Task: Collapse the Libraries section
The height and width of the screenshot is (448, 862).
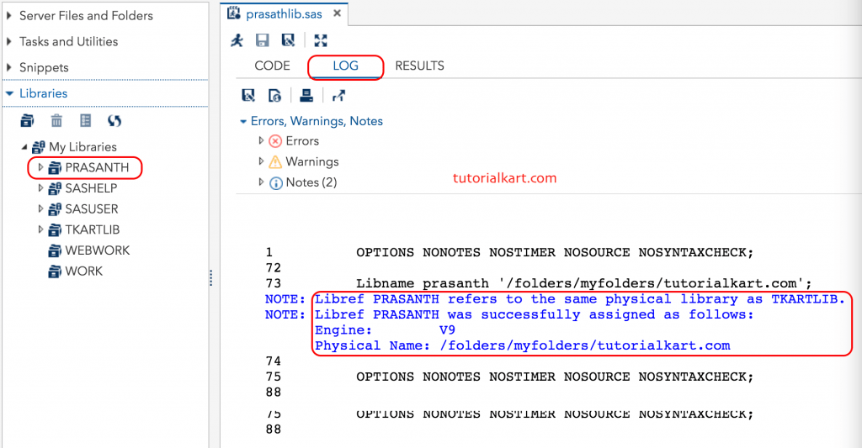Action: click(x=9, y=93)
